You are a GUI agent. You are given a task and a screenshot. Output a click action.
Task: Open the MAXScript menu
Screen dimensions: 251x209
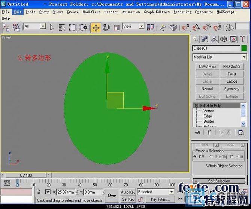tap(226, 12)
